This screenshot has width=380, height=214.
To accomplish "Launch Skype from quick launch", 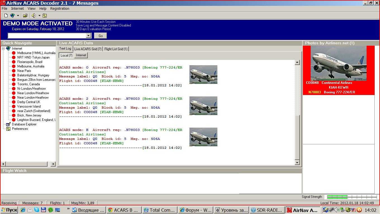I will pos(37,210).
